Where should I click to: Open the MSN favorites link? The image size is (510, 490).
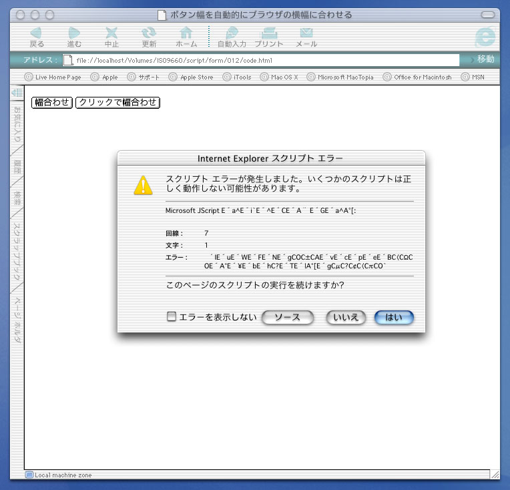[473, 77]
